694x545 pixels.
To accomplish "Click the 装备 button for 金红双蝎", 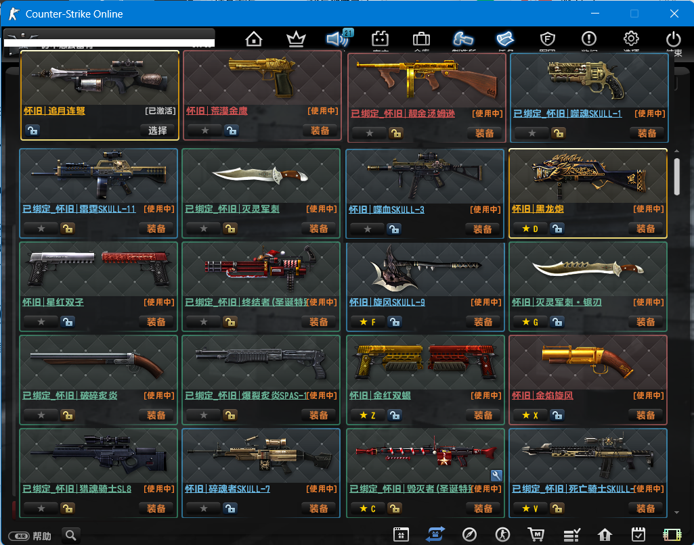I will 483,415.
